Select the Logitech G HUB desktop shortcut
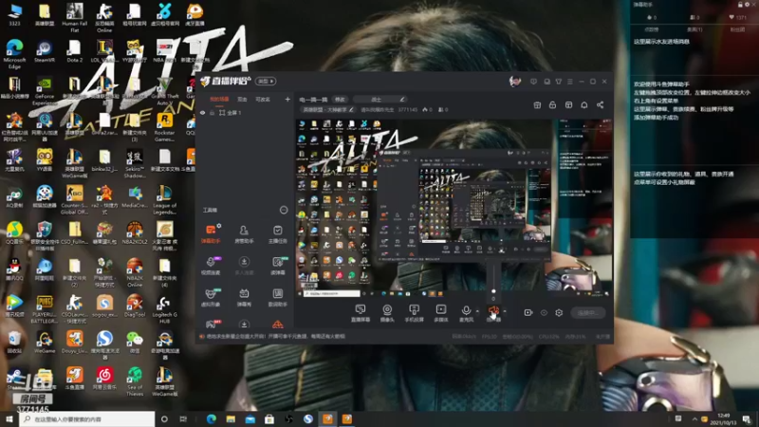Screen dimensions: 759x427 [x=164, y=308]
